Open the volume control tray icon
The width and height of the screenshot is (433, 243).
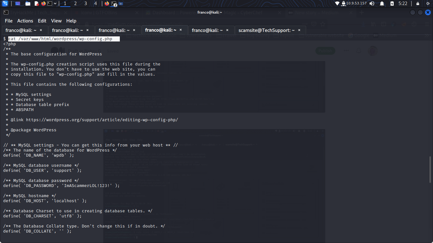pyautogui.click(x=372, y=3)
